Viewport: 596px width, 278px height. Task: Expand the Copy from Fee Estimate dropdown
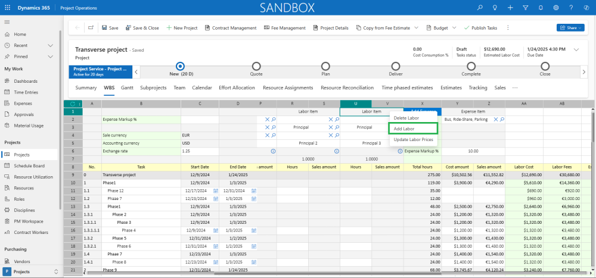(416, 28)
